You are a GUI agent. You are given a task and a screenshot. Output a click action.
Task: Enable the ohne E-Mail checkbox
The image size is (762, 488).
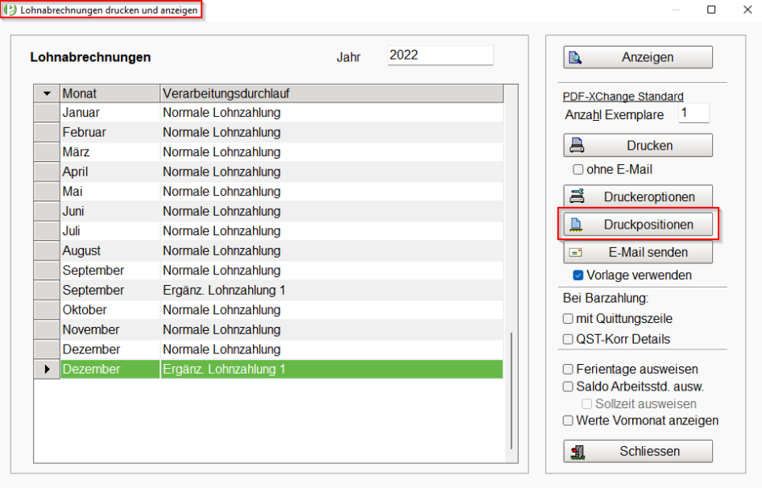(578, 170)
